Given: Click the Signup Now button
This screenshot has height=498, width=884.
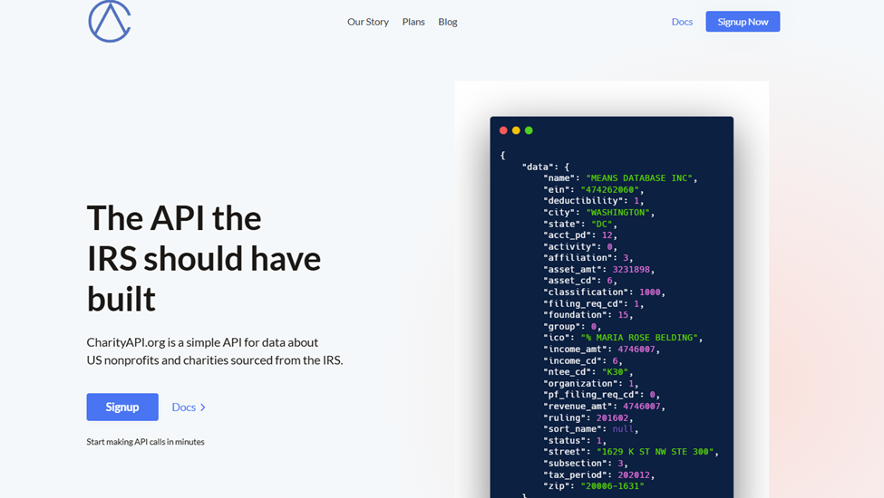Looking at the screenshot, I should 743,22.
